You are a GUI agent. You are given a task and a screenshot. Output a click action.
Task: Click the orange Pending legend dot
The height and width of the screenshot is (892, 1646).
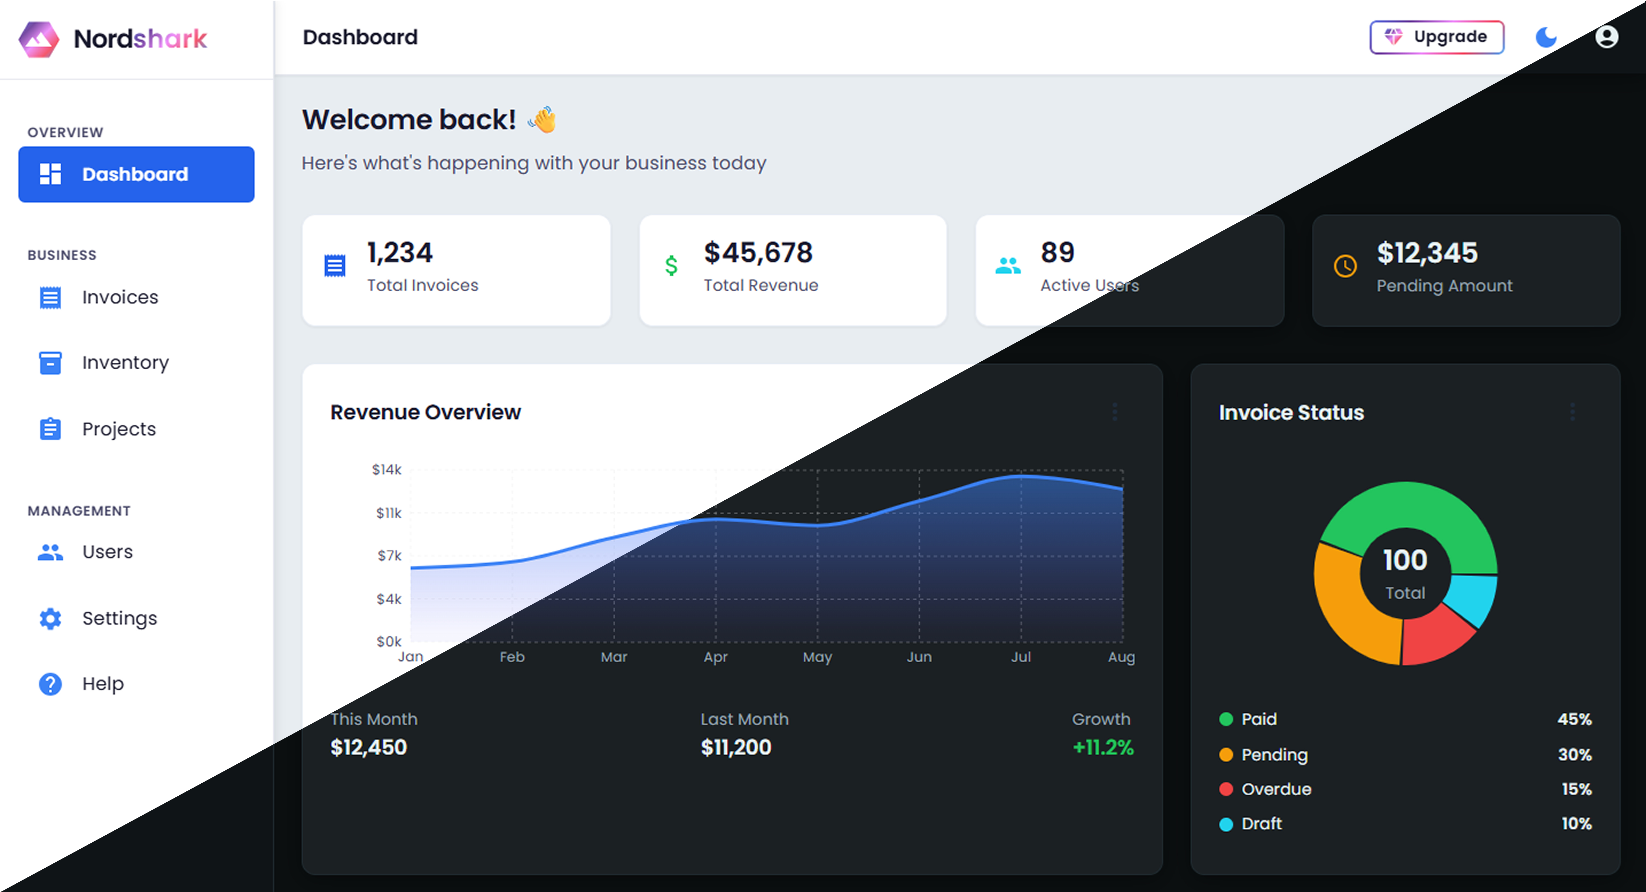click(x=1226, y=755)
